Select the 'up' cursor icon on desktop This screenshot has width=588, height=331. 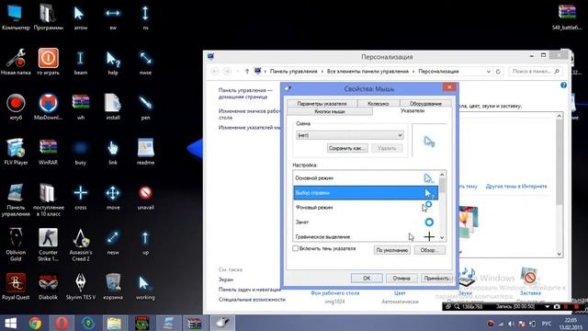coord(145,242)
